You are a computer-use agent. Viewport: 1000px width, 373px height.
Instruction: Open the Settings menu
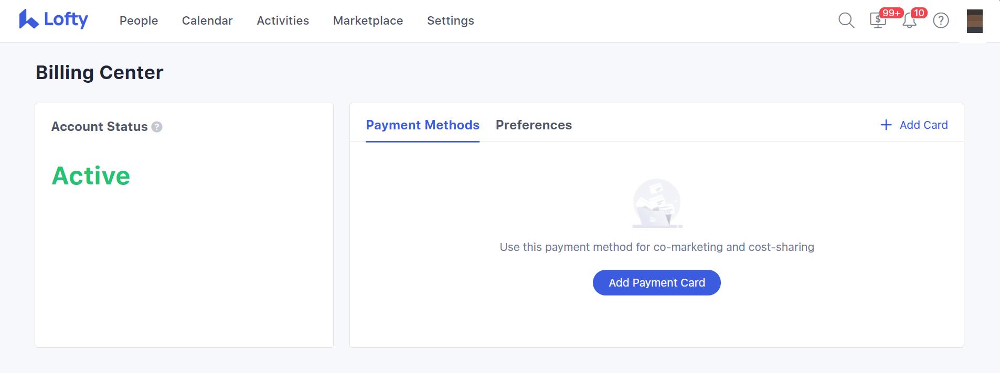pyautogui.click(x=451, y=20)
